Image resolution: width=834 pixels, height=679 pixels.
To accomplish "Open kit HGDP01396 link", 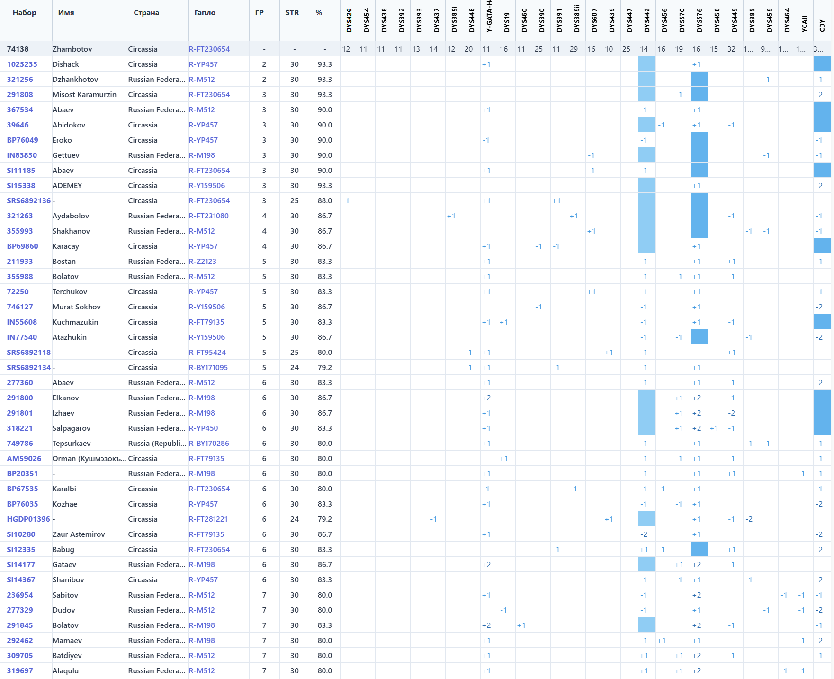I will [28, 519].
